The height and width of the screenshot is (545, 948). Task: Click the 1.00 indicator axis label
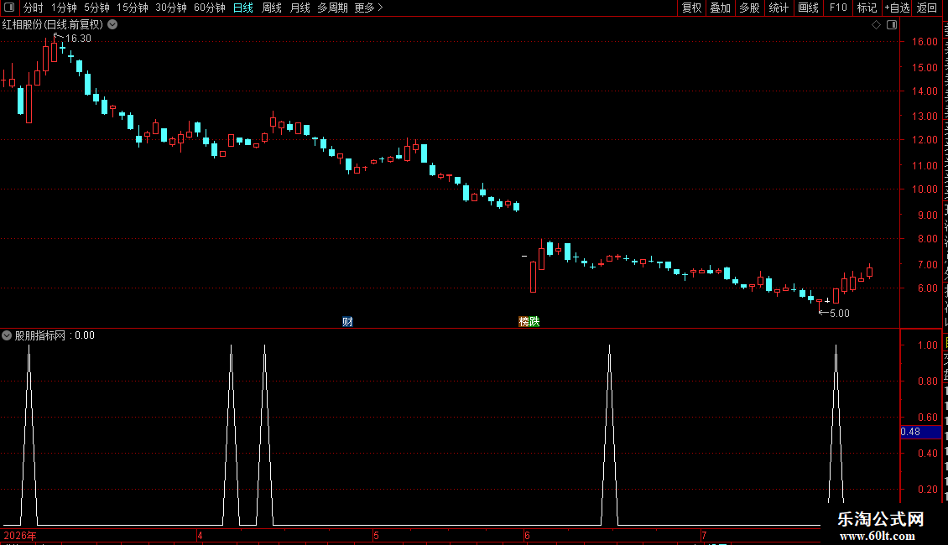927,345
